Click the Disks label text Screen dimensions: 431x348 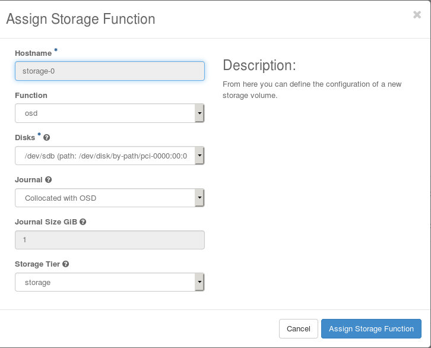[25, 138]
